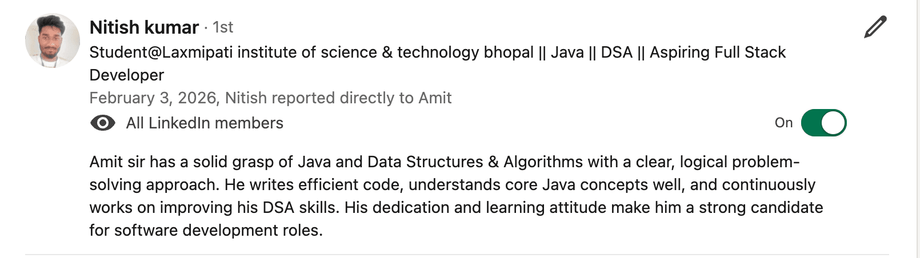Image resolution: width=920 pixels, height=258 pixels.
Task: Click "for software development roles." text
Action: [206, 231]
